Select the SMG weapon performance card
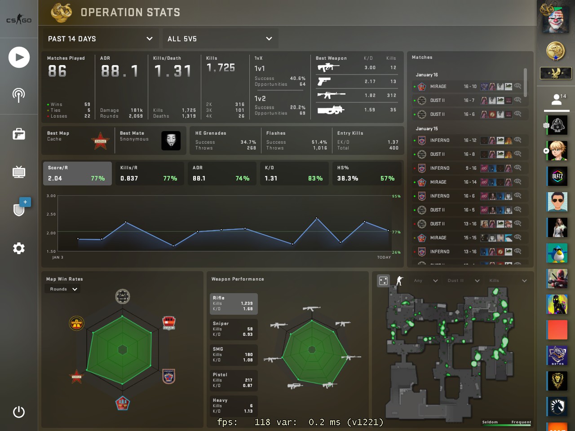The height and width of the screenshot is (431, 575). coord(234,355)
